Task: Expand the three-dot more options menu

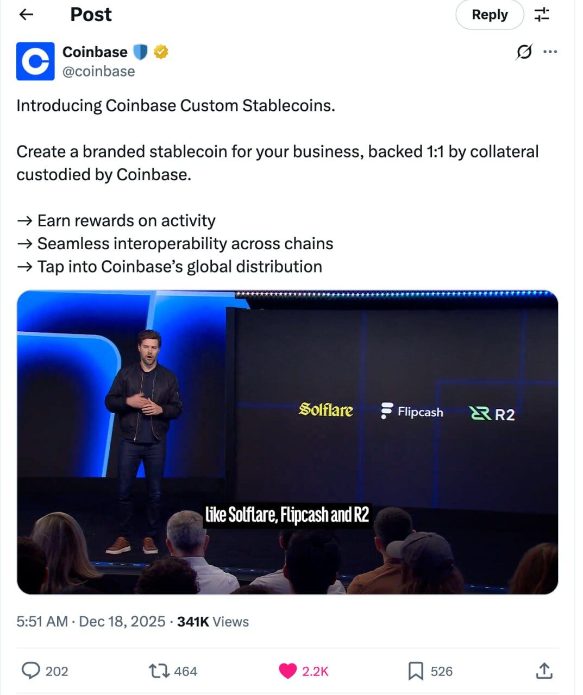Action: 550,52
